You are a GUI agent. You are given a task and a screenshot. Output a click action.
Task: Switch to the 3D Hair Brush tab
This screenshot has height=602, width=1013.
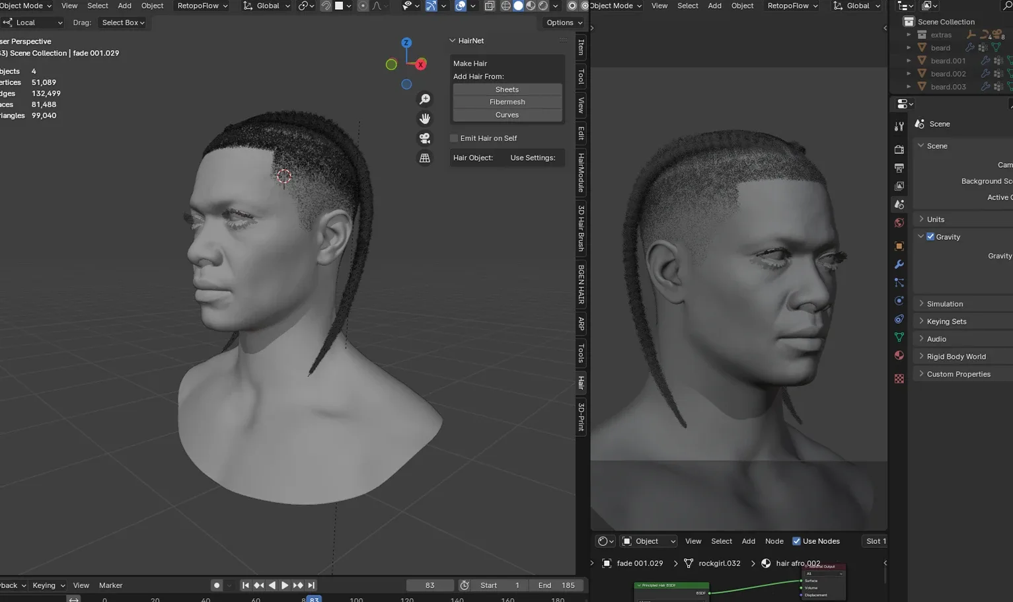(582, 228)
